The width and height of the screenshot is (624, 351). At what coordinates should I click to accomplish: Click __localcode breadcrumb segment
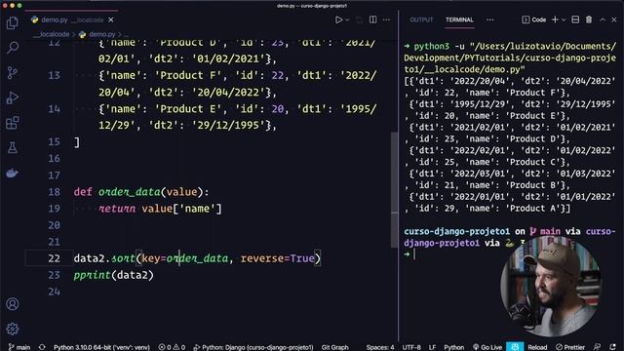click(x=52, y=34)
